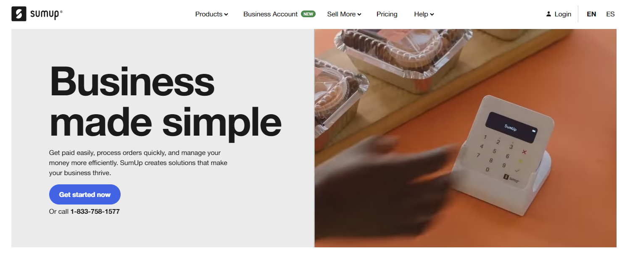The image size is (630, 257).
Task: Go to Business Account
Action: point(271,14)
